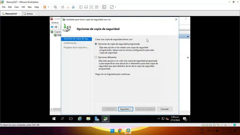Select the child backup node under Copias
Image resolution: width=240 pixels, height=135 pixels.
tap(57, 35)
